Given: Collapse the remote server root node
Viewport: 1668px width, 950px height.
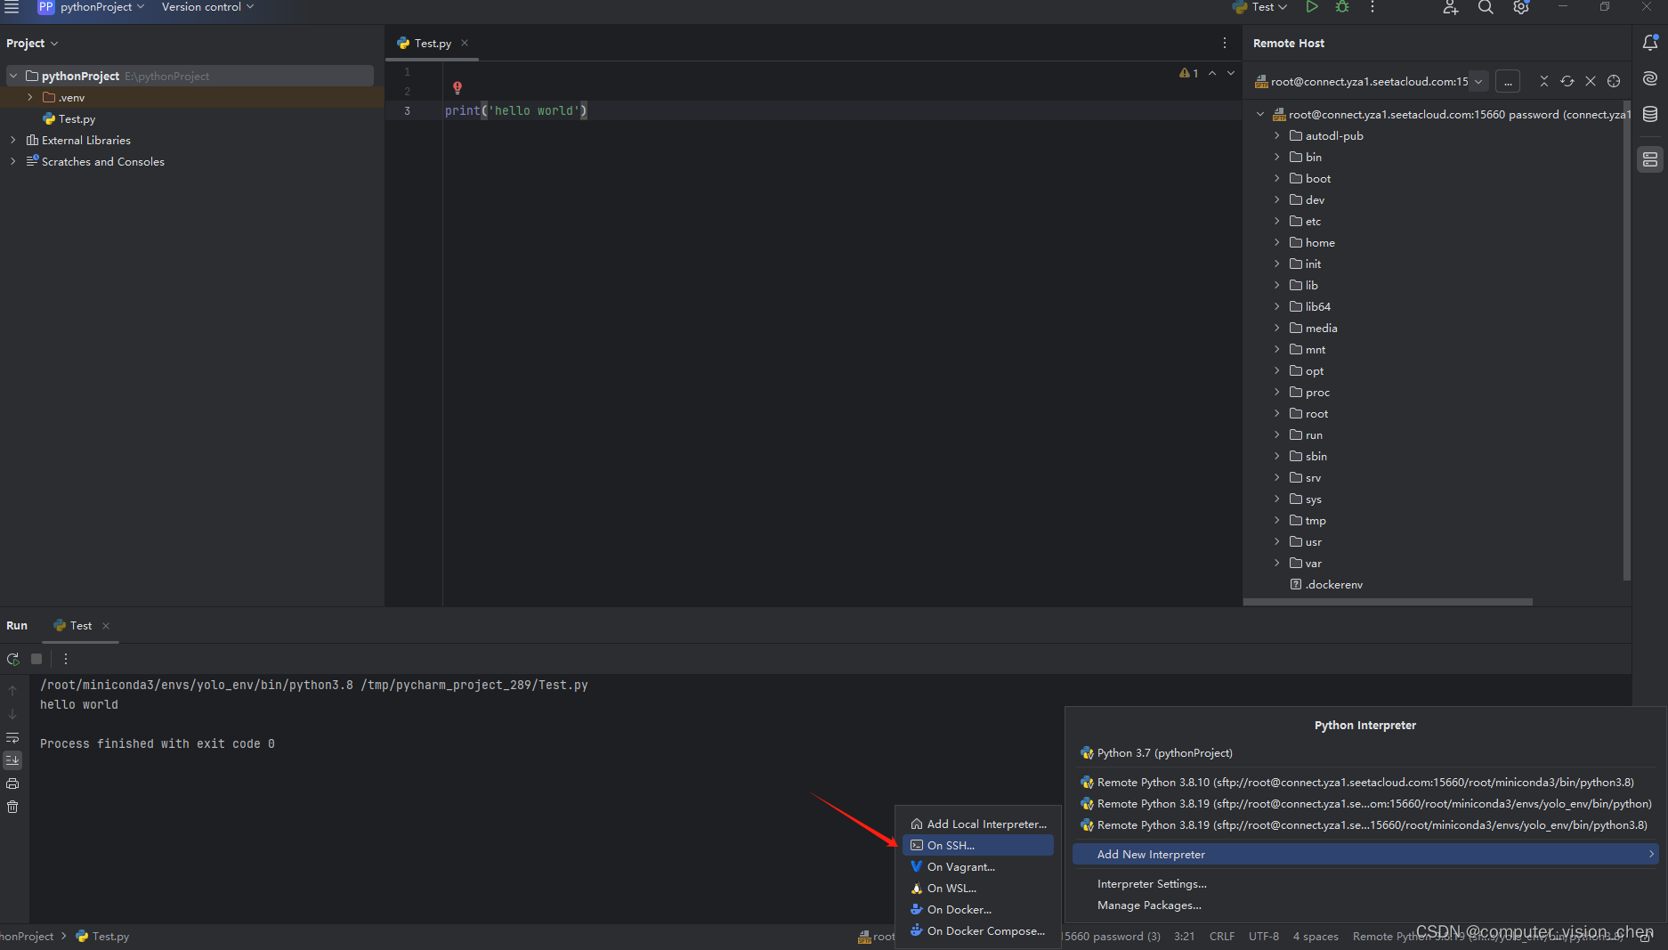Looking at the screenshot, I should [x=1260, y=114].
